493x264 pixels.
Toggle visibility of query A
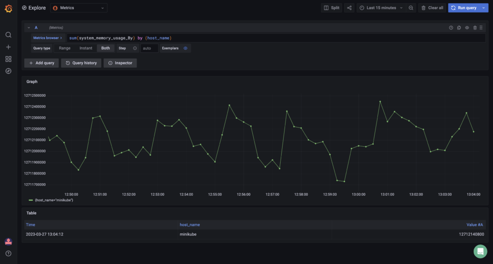click(x=467, y=27)
